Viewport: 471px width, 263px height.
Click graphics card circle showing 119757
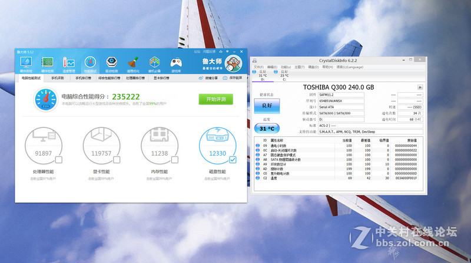pos(101,146)
